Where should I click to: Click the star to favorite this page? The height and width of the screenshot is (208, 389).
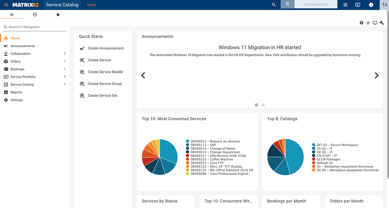pos(368,23)
